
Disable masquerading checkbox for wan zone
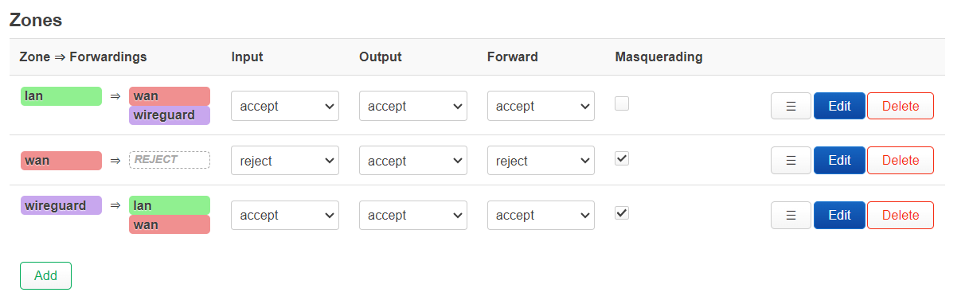click(x=622, y=158)
